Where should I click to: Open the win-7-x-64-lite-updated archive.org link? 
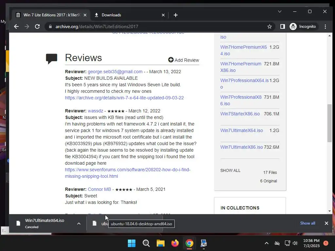click(124, 98)
